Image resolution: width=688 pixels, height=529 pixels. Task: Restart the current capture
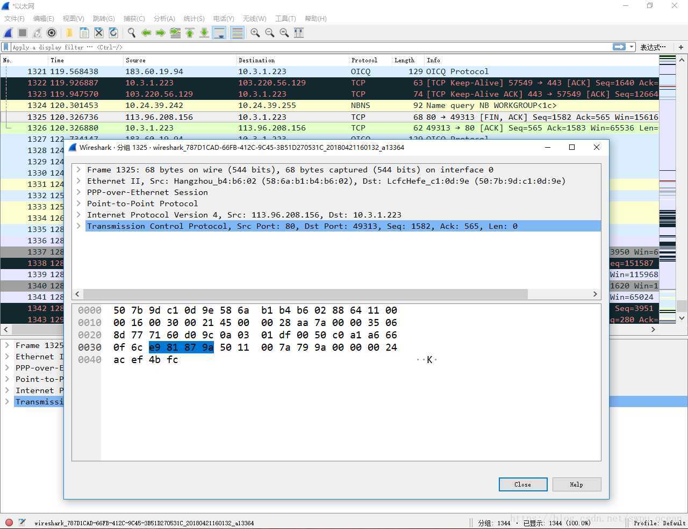pos(37,33)
